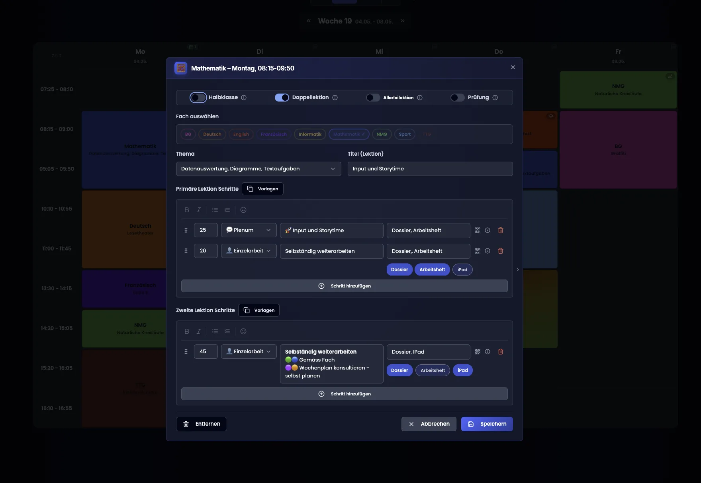The image size is (701, 483).
Task: Delete the Input und Storytime step
Action: pyautogui.click(x=501, y=230)
